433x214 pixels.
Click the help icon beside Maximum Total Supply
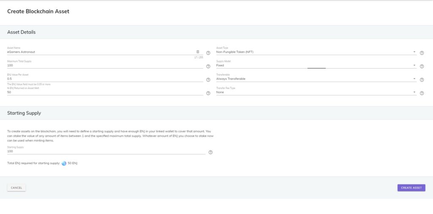(208, 67)
